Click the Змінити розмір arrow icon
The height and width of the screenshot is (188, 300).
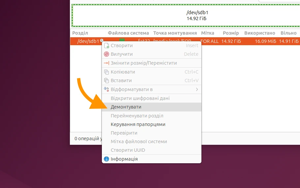point(106,63)
